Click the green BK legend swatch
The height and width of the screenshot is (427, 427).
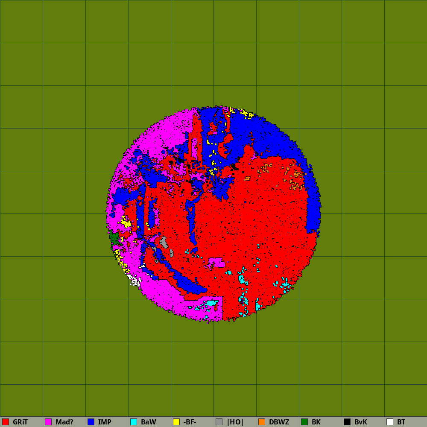(304, 422)
